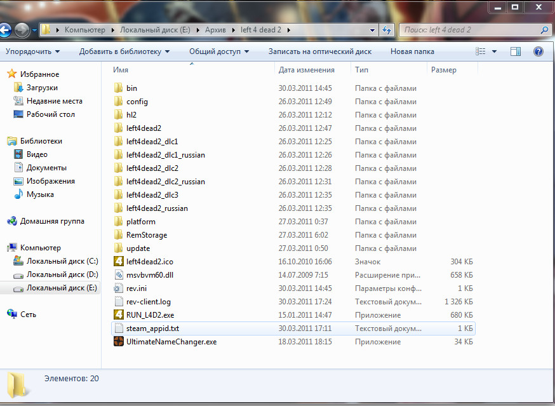Select the msvbvm60.dll file icon
Viewport: 555px width, 406px height.
point(118,275)
